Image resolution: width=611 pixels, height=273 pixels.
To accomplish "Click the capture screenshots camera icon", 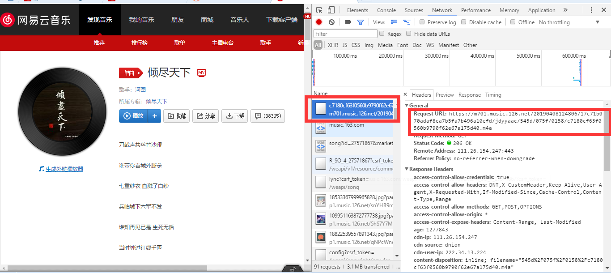I will (x=348, y=22).
